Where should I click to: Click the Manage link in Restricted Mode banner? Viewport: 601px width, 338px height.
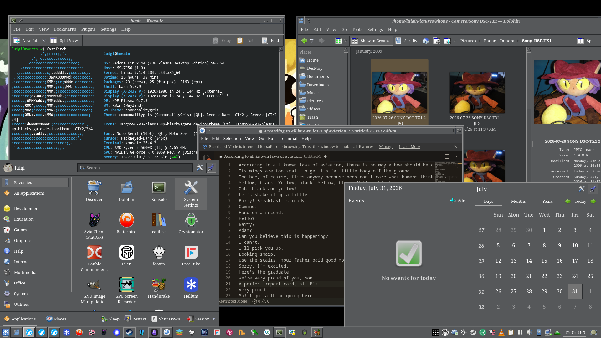tap(386, 146)
